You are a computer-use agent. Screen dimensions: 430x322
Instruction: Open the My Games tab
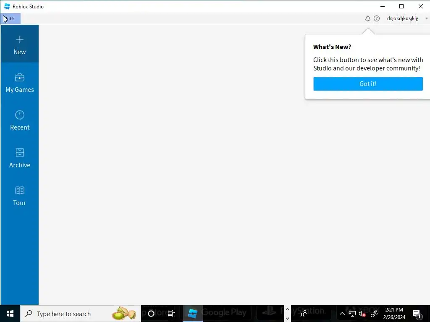click(x=19, y=83)
